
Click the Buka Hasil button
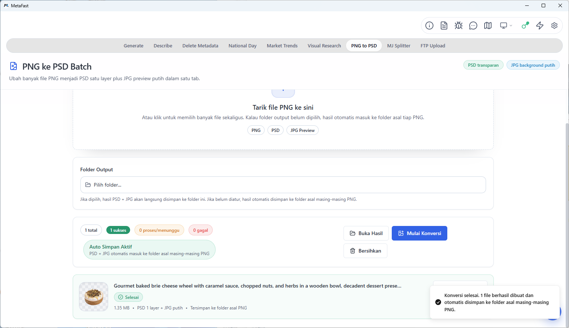point(366,233)
